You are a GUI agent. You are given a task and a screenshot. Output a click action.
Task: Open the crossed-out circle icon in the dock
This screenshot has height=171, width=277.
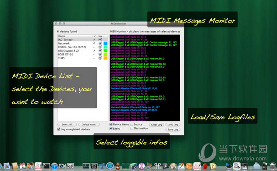point(142,166)
